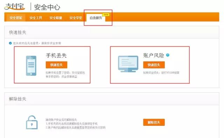Open the 安全管家 tab

[x=16, y=18]
